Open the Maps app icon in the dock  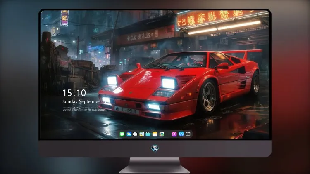[142, 134]
